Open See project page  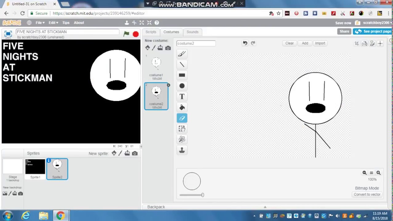[372, 31]
